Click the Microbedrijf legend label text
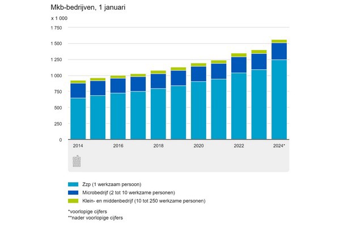The height and width of the screenshot is (227, 340). 130,193
